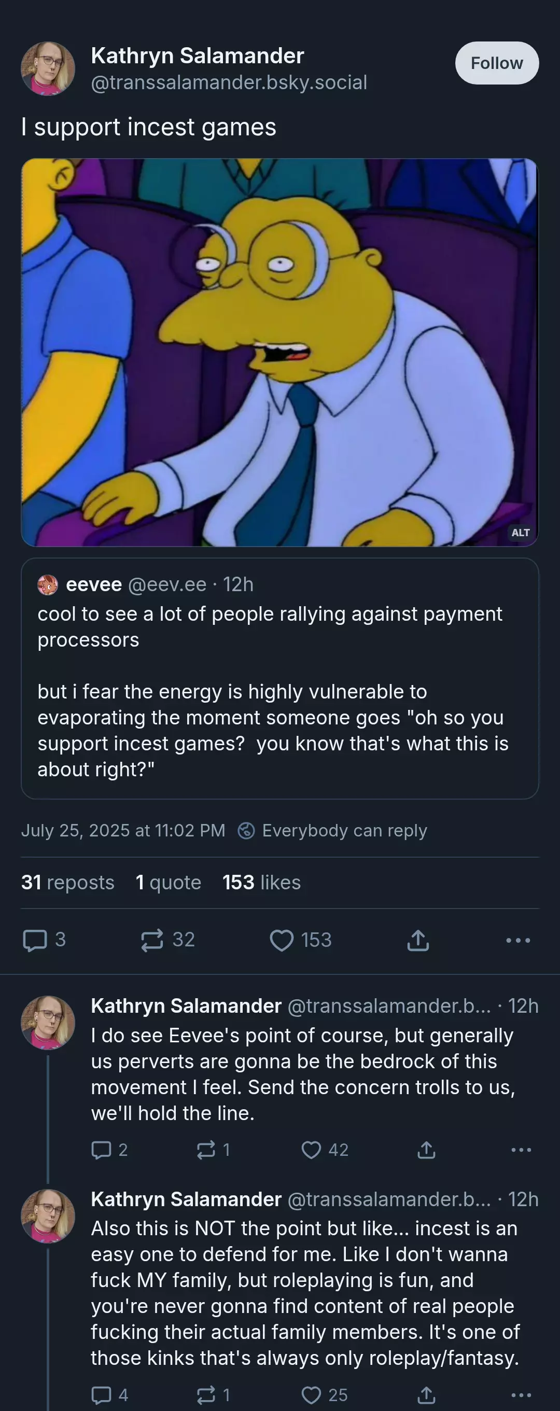The width and height of the screenshot is (560, 1411).
Task: Show ALT text badge on Simpsons image
Action: tap(521, 533)
